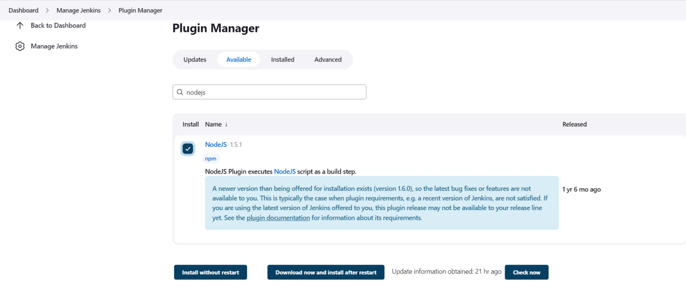
Task: Go to Dashboard in the breadcrumb
Action: point(23,10)
